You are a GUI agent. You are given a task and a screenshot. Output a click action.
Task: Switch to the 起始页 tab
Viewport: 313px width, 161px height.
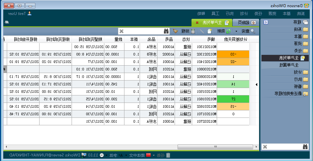246,22
